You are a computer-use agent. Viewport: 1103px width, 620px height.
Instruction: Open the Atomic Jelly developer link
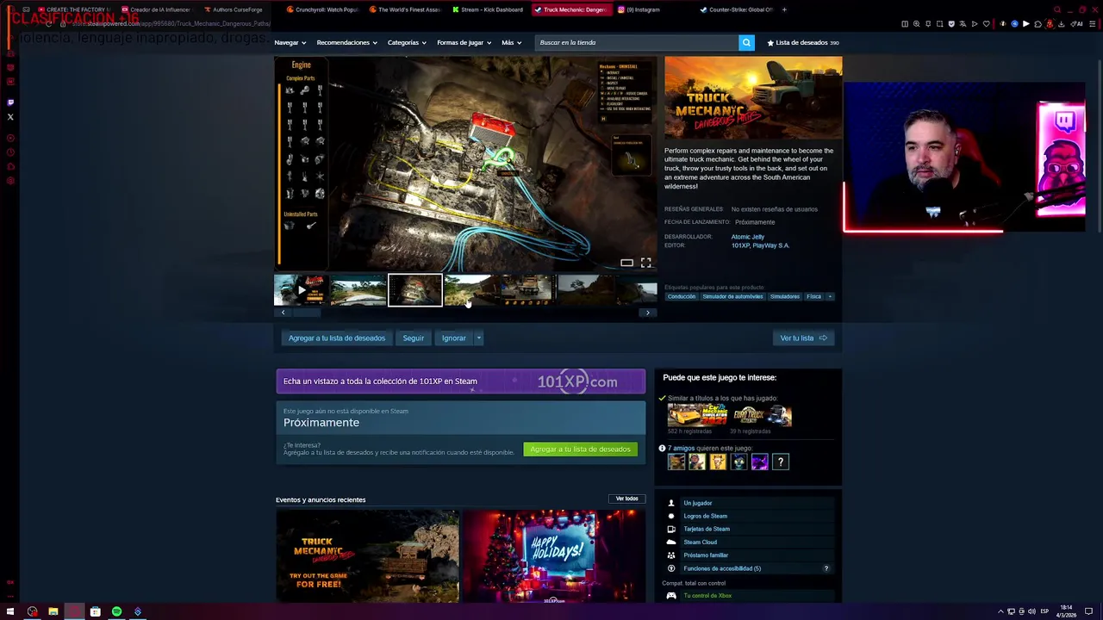[748, 237]
